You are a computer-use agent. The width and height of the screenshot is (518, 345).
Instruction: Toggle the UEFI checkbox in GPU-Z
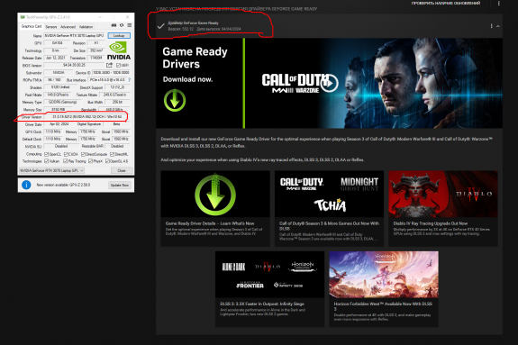coord(118,66)
